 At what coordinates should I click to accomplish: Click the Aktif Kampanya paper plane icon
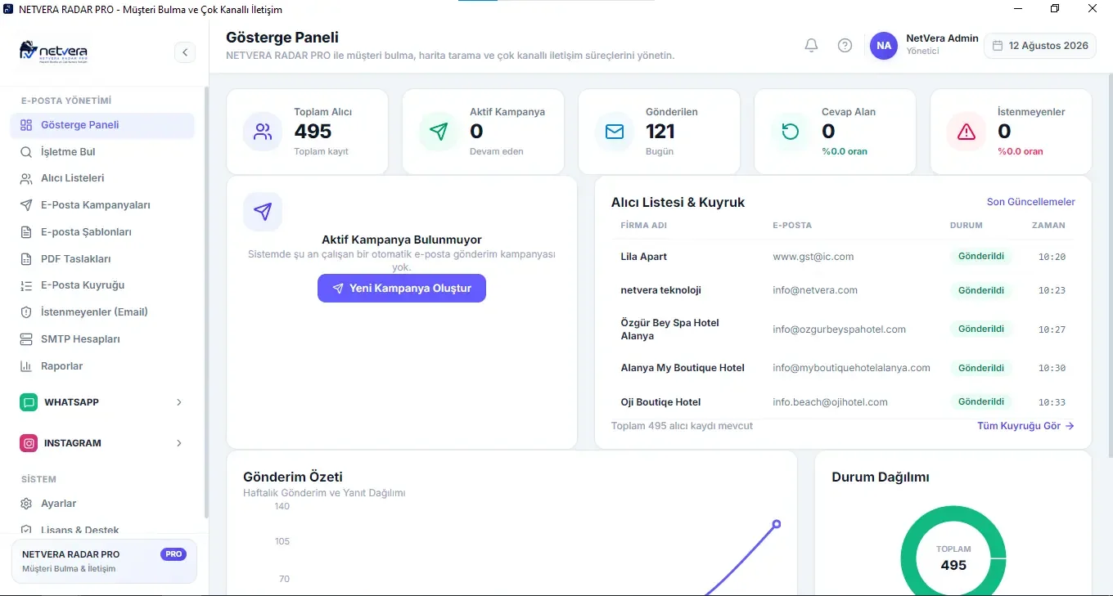tap(439, 132)
